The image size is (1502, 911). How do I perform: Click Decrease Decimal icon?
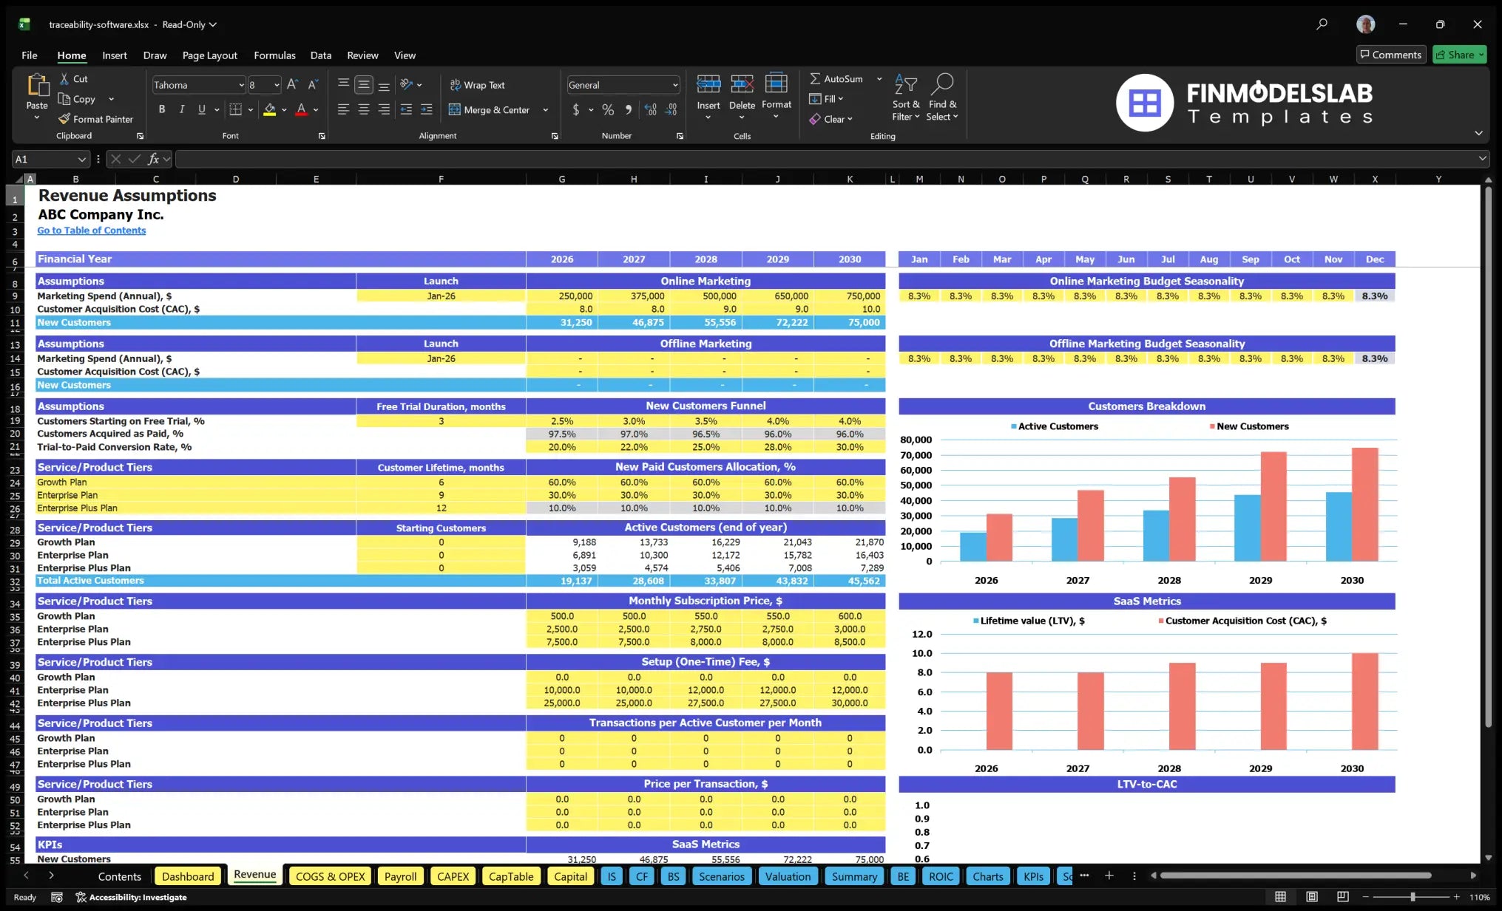pyautogui.click(x=671, y=109)
